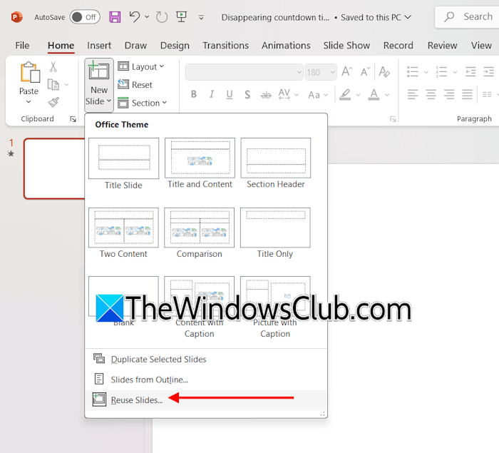Expand the Layout dropdown
Image resolution: width=499 pixels, height=453 pixels.
click(x=141, y=66)
